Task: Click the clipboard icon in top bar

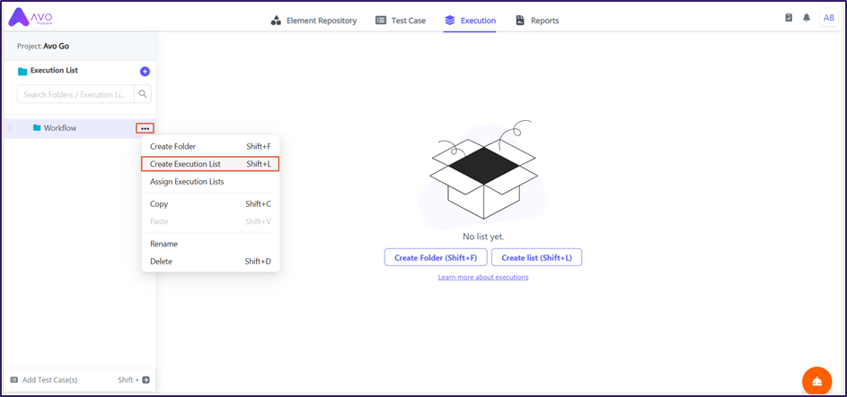Action: (789, 18)
